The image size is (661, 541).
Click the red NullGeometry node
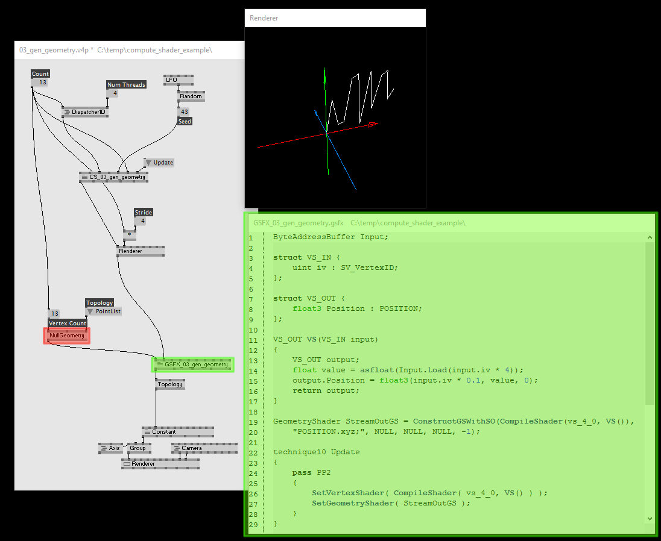pyautogui.click(x=66, y=336)
